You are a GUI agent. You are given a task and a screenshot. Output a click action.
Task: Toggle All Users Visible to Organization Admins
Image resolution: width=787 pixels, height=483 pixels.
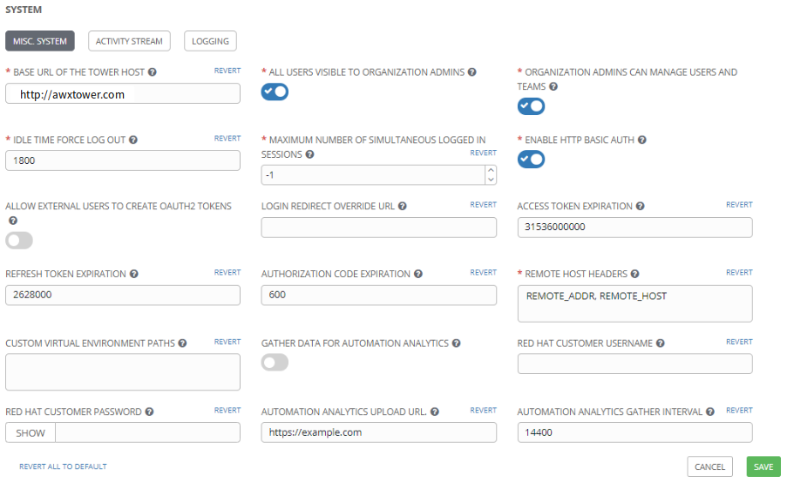point(275,92)
